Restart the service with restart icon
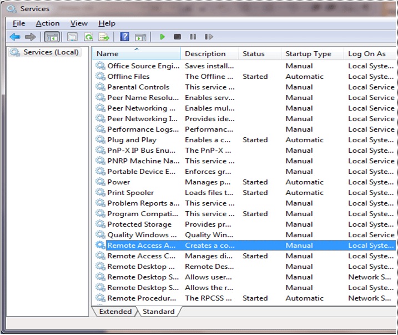 [x=209, y=37]
